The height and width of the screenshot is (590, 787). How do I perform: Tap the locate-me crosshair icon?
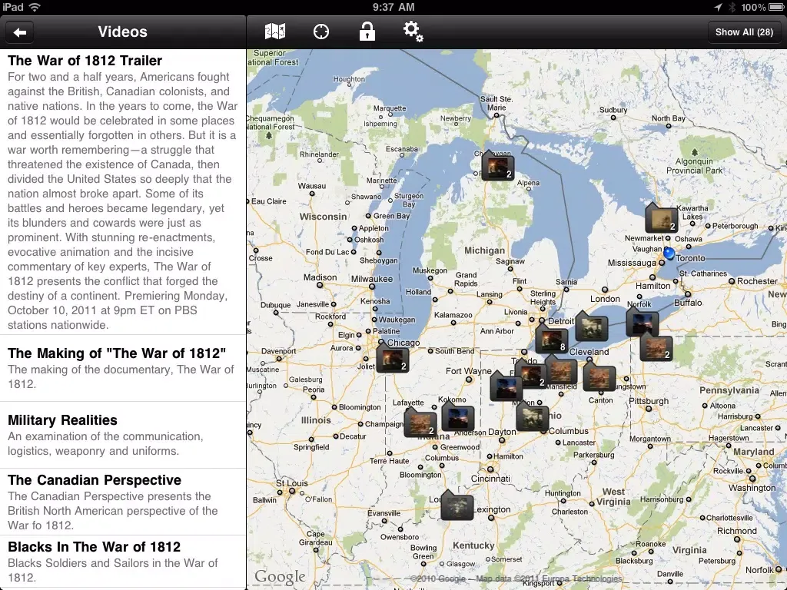pos(321,31)
